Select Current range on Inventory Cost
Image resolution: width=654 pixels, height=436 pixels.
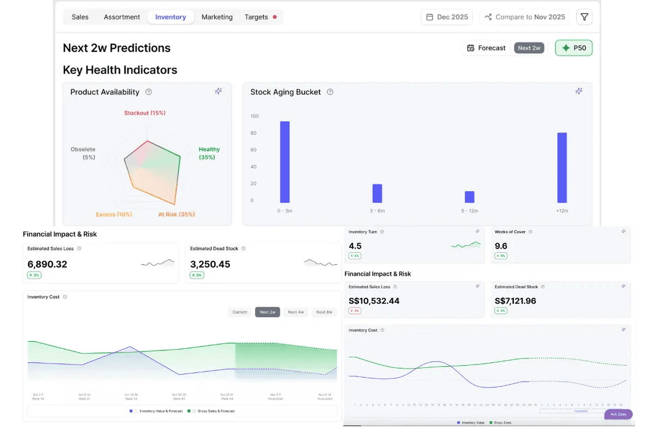[240, 312]
